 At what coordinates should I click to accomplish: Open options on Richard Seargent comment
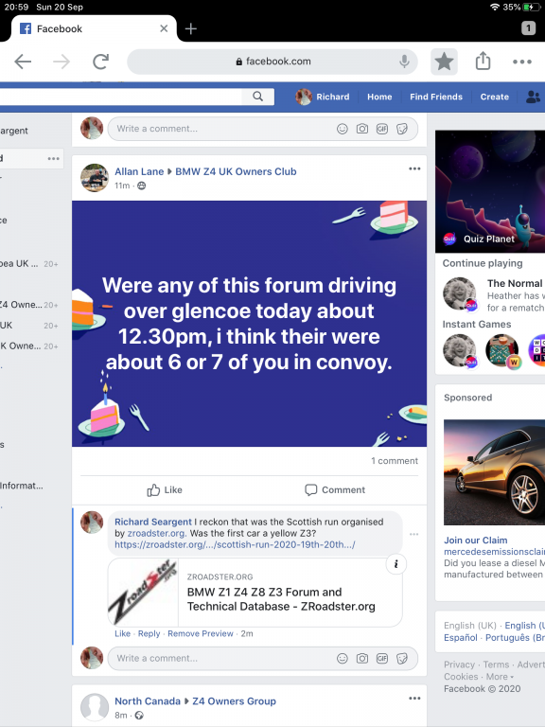[413, 534]
